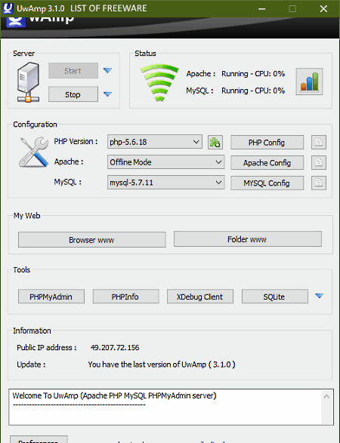Open Folder www
The image size is (340, 443).
248,239
